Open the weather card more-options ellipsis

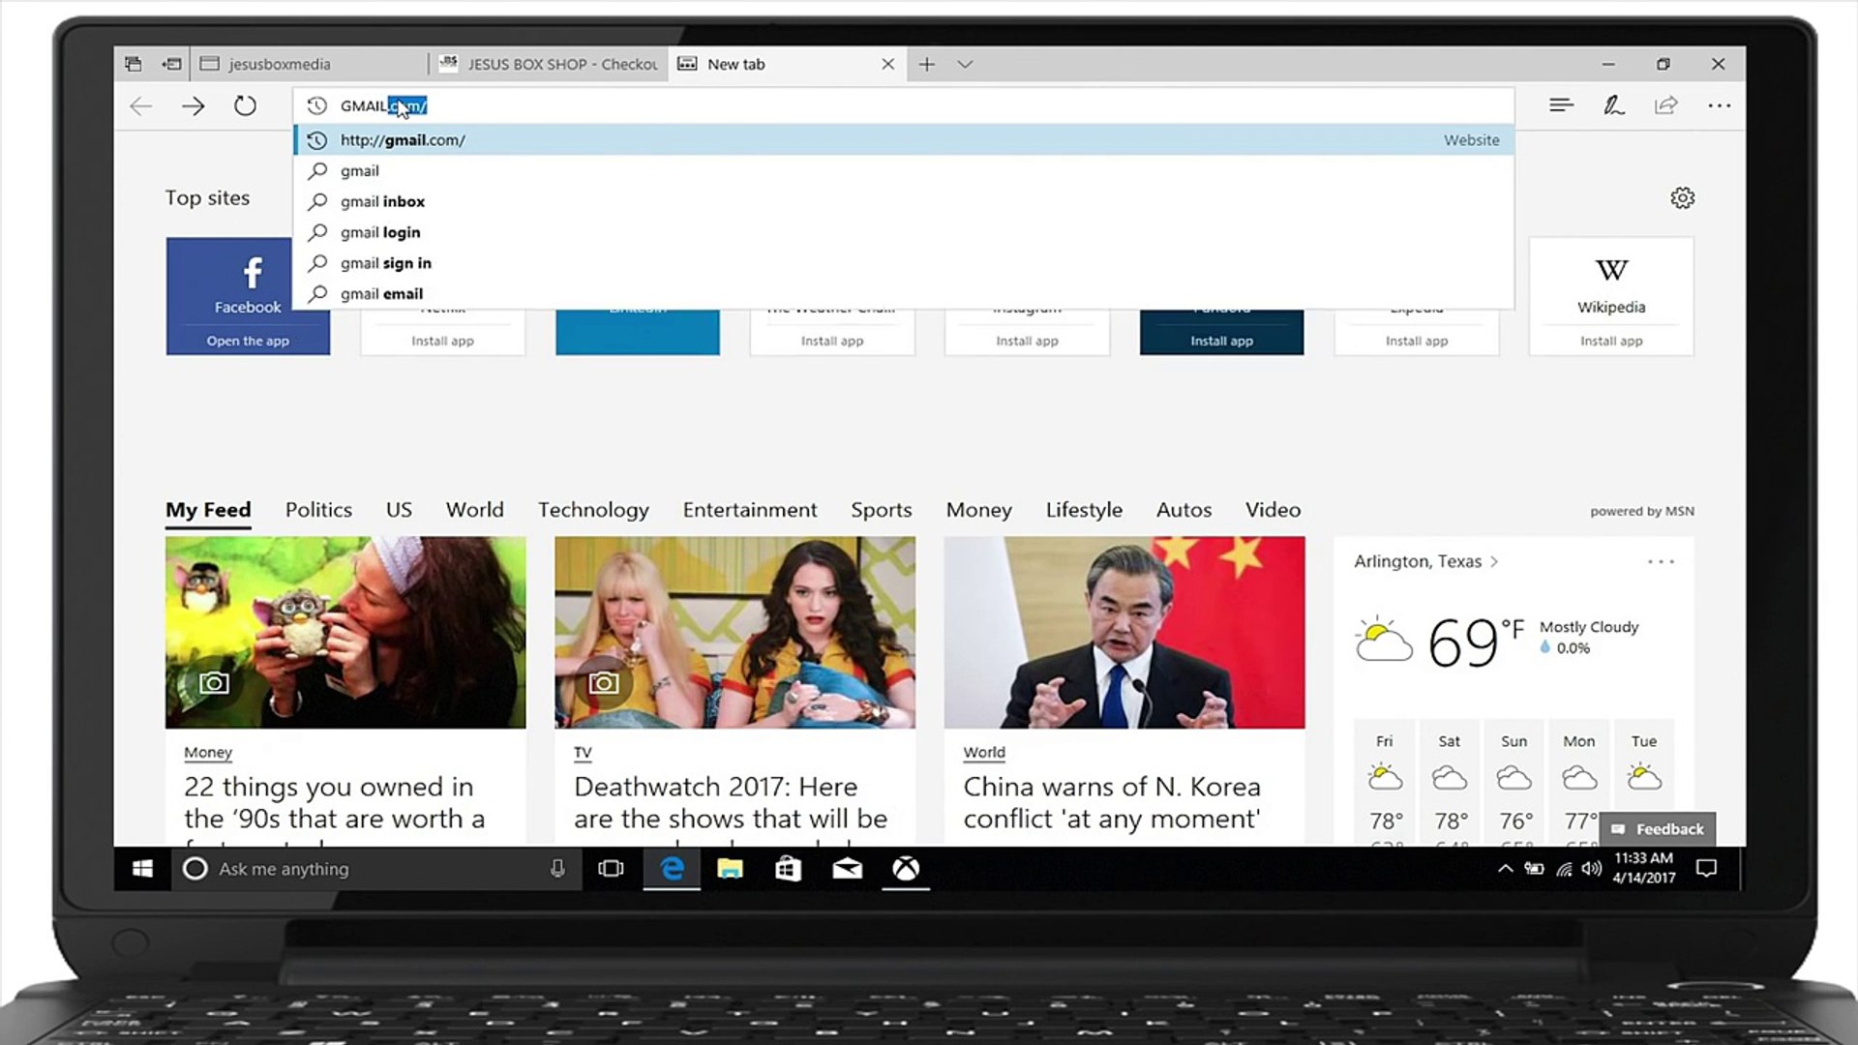(1661, 561)
